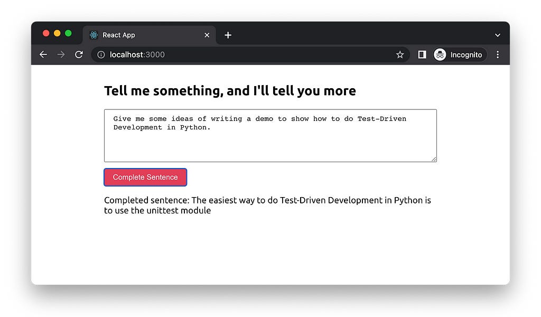
Task: Click the forward navigation arrow
Action: pyautogui.click(x=61, y=54)
